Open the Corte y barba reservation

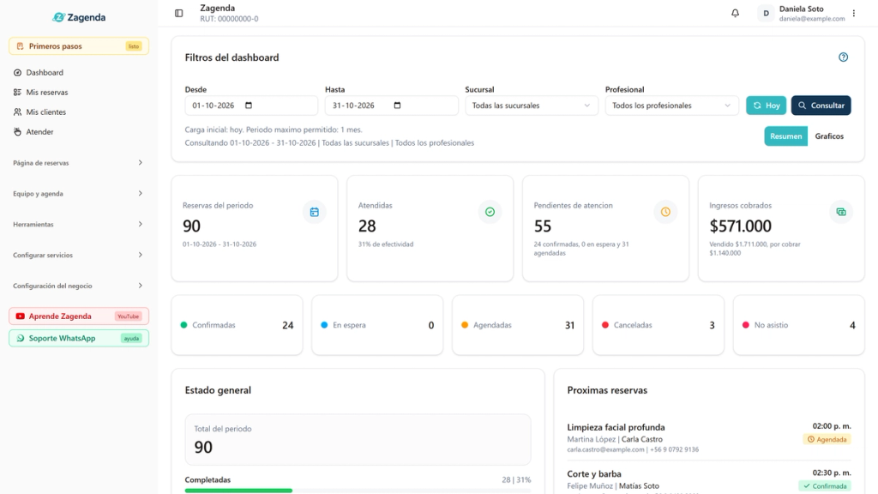pyautogui.click(x=709, y=480)
